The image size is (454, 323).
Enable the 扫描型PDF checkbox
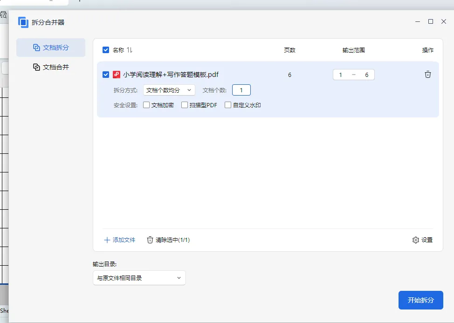point(185,105)
